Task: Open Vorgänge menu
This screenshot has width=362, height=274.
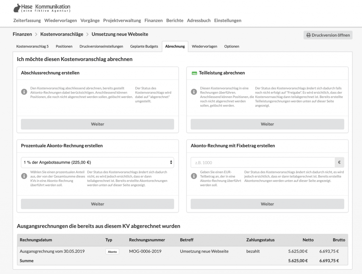Action: pos(90,20)
